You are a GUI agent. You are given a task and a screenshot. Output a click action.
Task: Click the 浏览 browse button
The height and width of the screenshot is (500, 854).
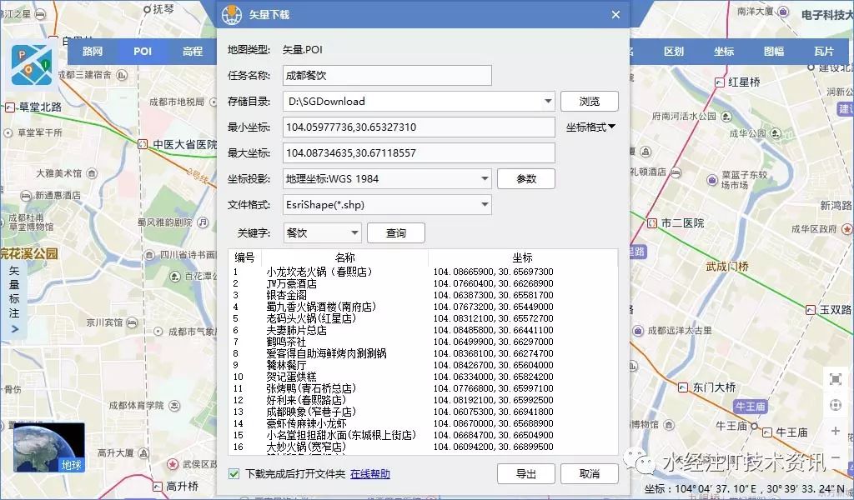point(590,101)
